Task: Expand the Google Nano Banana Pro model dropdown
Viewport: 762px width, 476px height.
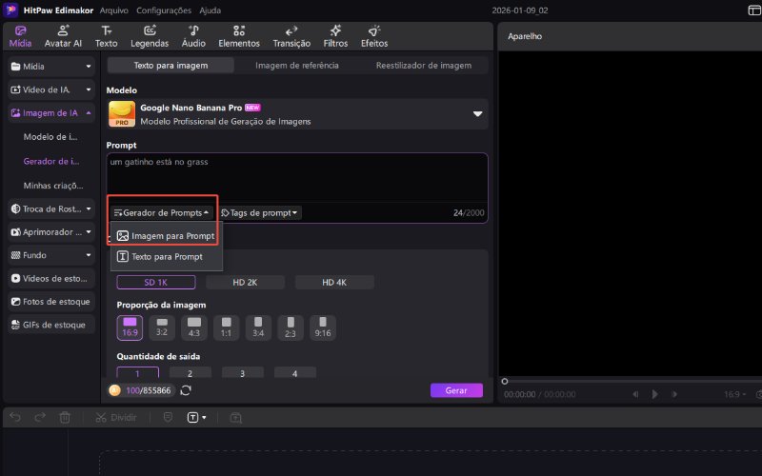Action: pyautogui.click(x=477, y=114)
